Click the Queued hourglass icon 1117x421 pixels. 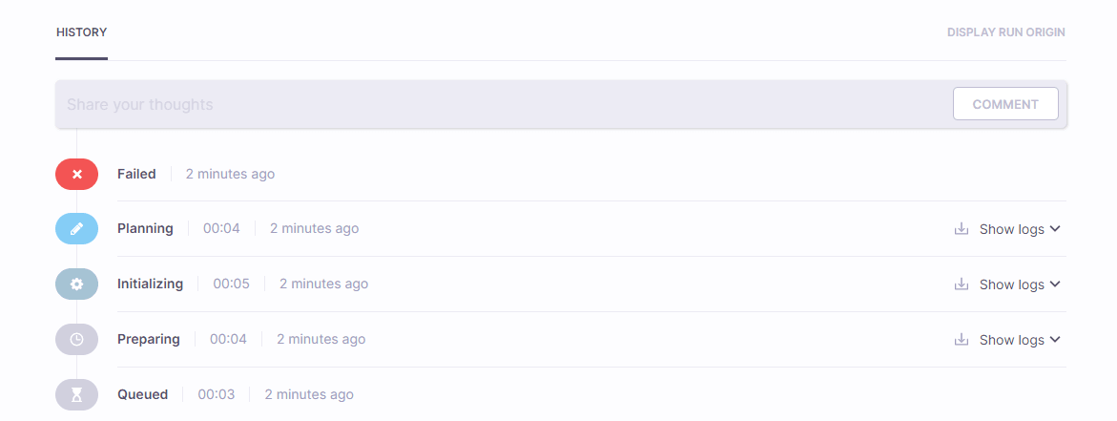[77, 394]
